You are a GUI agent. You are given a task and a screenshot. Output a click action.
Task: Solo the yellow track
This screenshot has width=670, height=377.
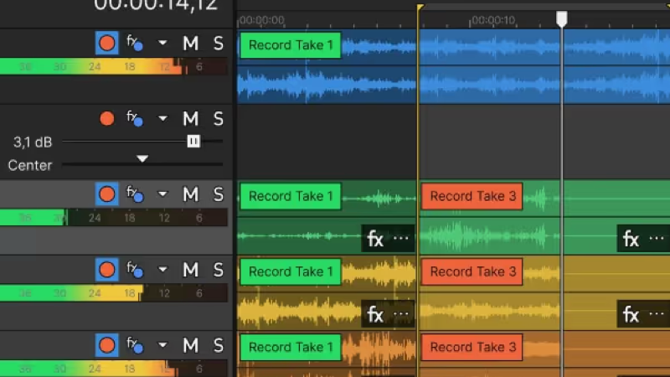point(218,270)
